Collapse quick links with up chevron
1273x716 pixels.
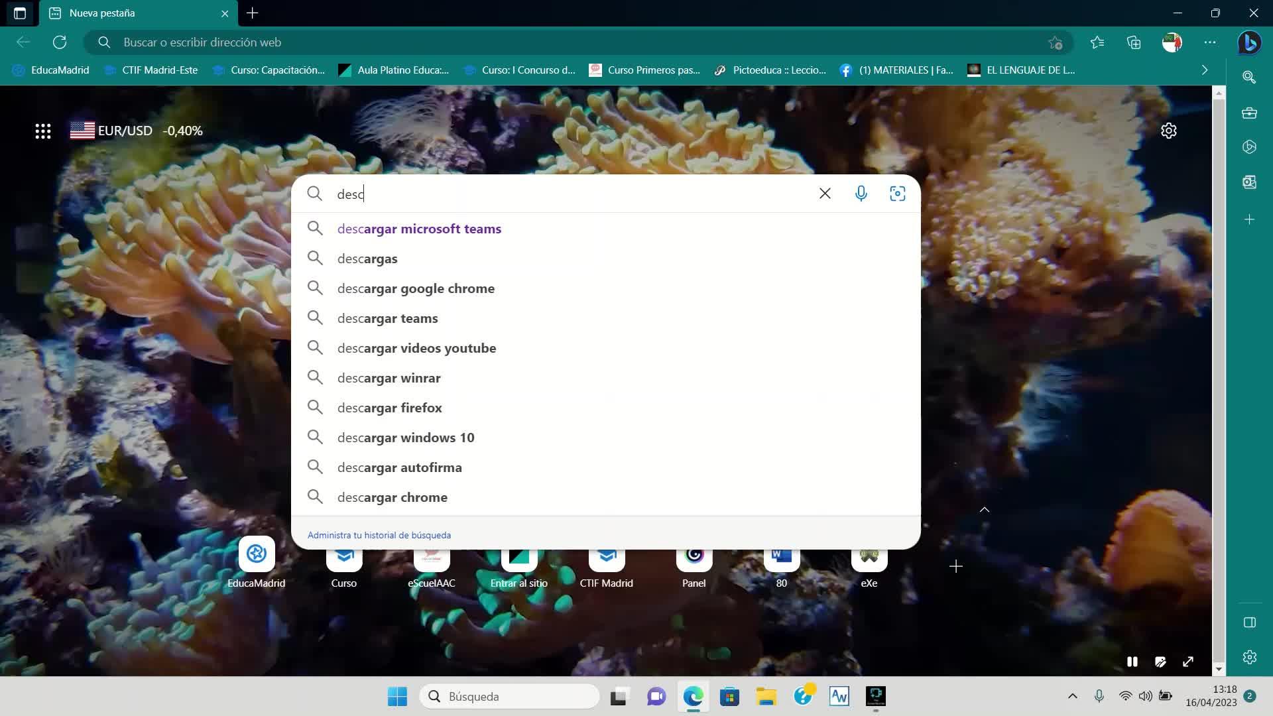[985, 510]
